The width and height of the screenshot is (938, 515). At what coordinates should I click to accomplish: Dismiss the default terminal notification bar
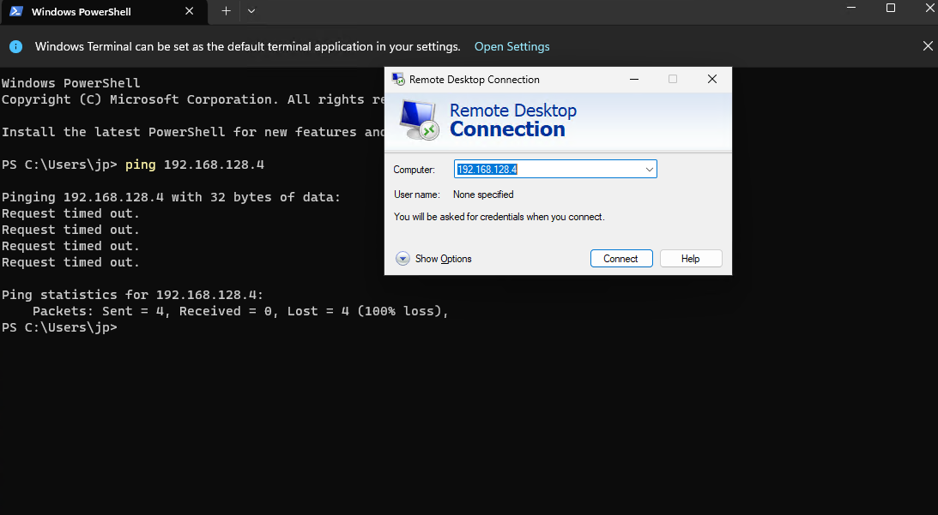tap(927, 46)
